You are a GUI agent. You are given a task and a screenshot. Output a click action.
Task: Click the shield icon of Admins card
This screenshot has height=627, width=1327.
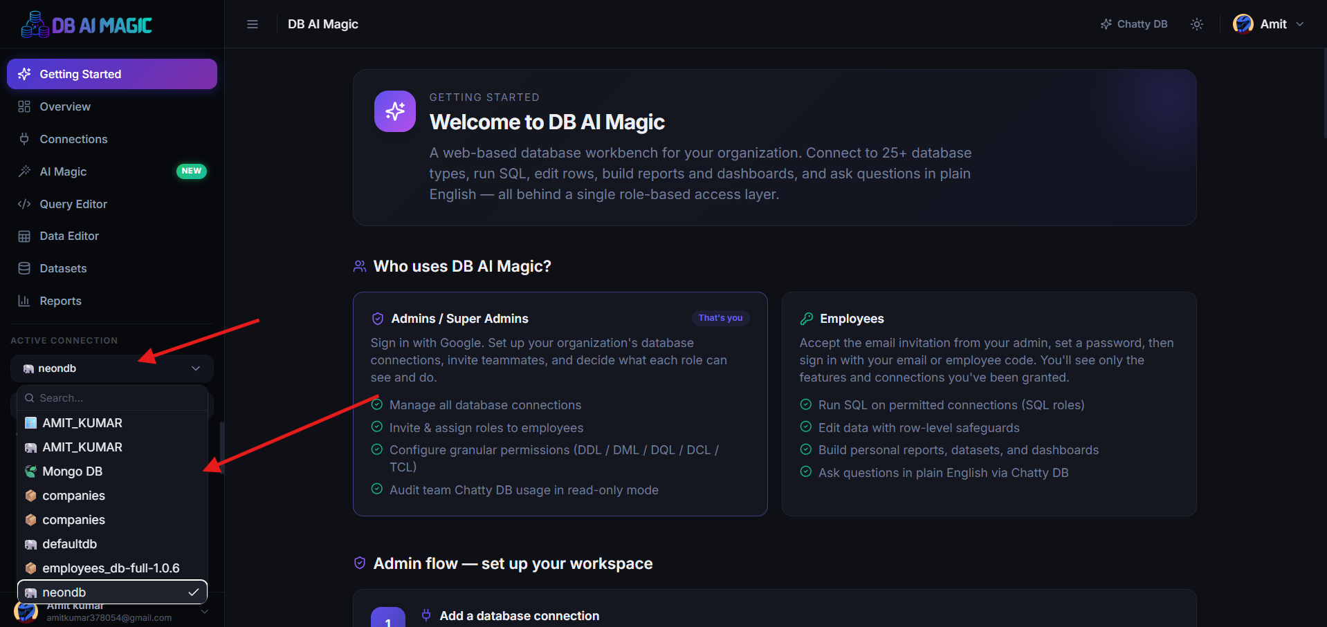(378, 319)
